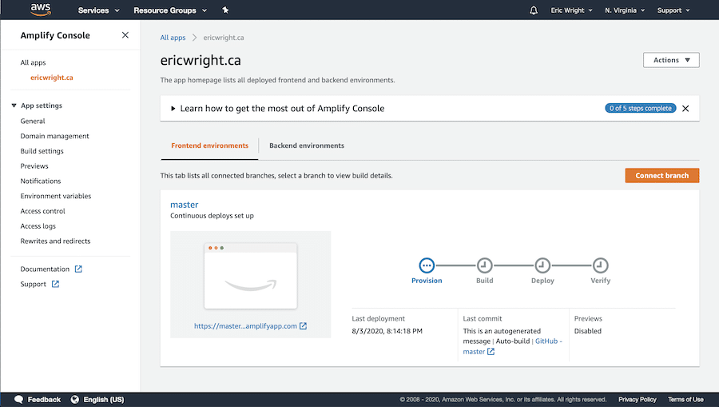
Task: Switch to Backend environments tab
Action: coord(307,146)
